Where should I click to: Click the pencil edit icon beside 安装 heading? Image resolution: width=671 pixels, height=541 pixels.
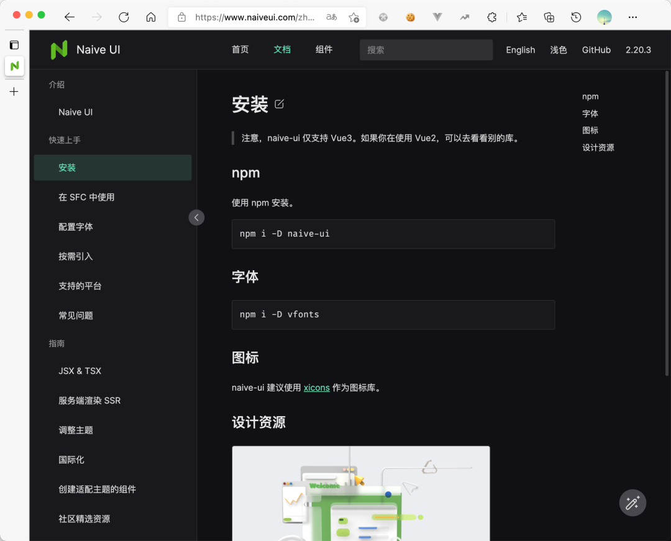278,104
